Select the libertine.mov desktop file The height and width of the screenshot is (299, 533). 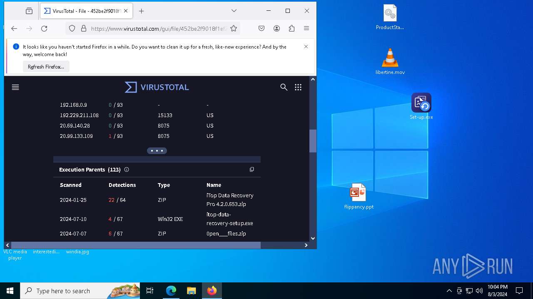tap(390, 61)
